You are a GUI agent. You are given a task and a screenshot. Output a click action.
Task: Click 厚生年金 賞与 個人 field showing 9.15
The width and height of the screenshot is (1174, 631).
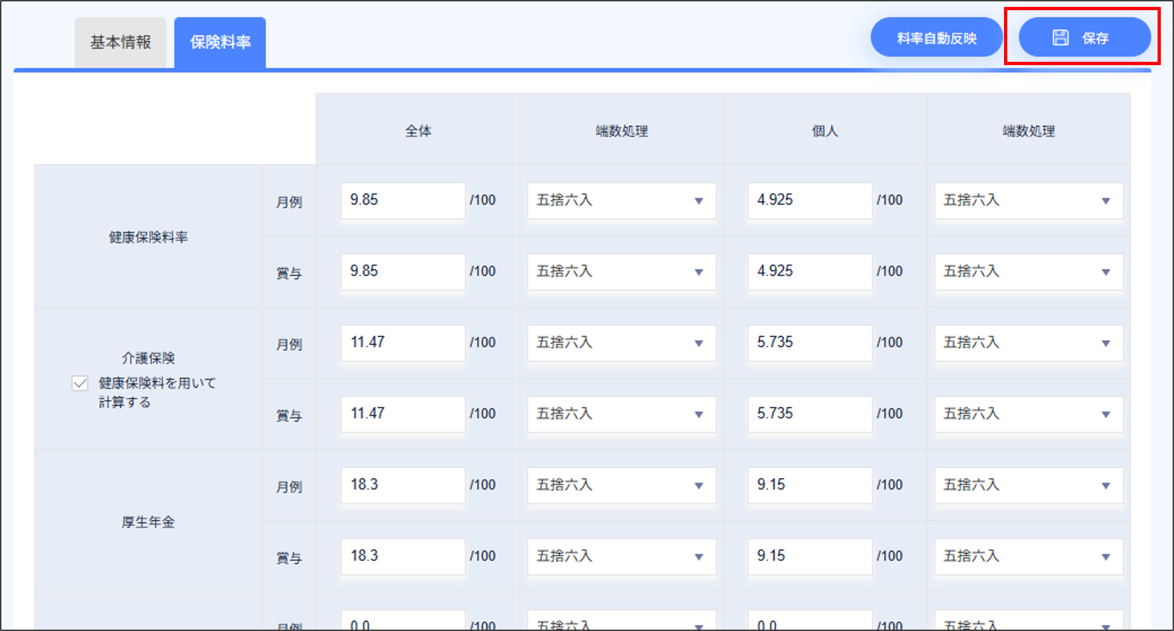pos(809,556)
